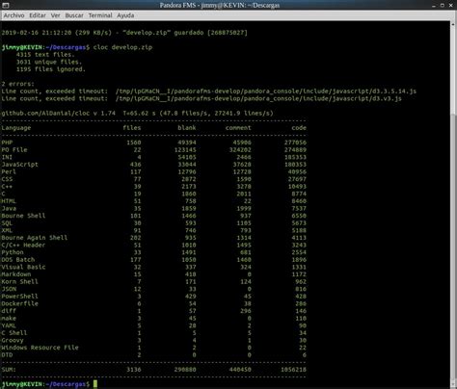This screenshot has width=457, height=389.
Task: Open the Buscar menu
Action: (74, 15)
